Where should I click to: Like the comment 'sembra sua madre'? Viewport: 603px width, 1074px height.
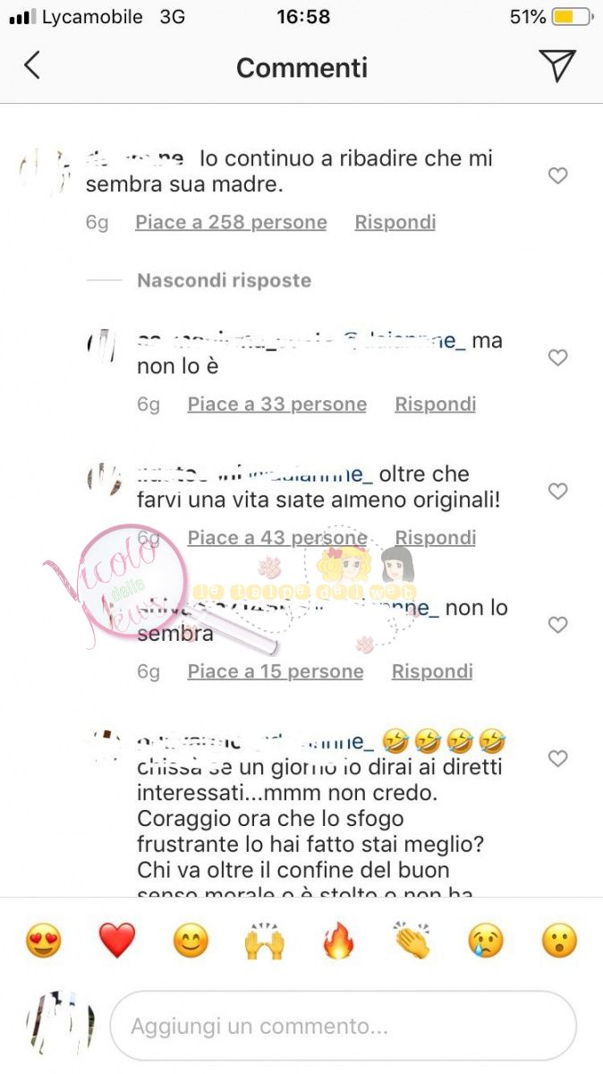pos(557,176)
